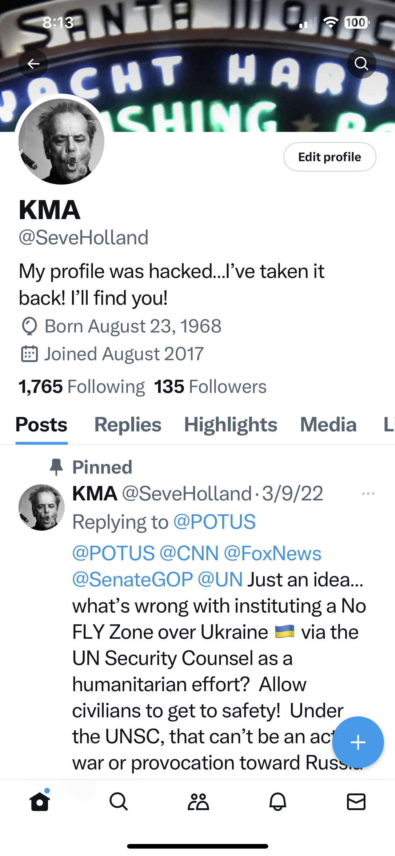Tap the @FoxNews mention link
395x856 pixels.
tap(272, 553)
